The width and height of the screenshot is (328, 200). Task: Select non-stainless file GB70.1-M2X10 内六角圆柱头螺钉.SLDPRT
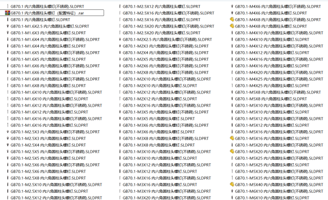(x=160, y=86)
